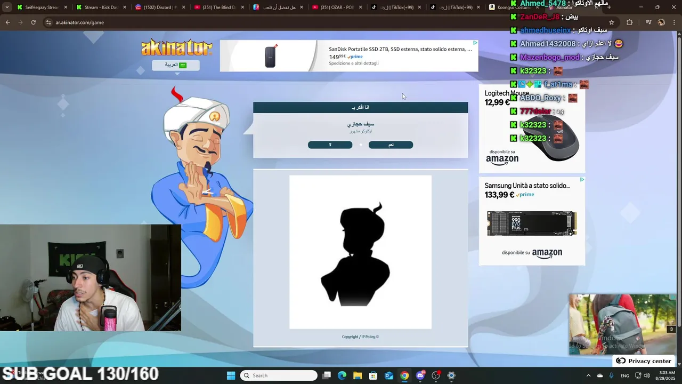Open the media controls icon in Chrome toolbar
Viewport: 682px width, 384px height.
tap(648, 22)
